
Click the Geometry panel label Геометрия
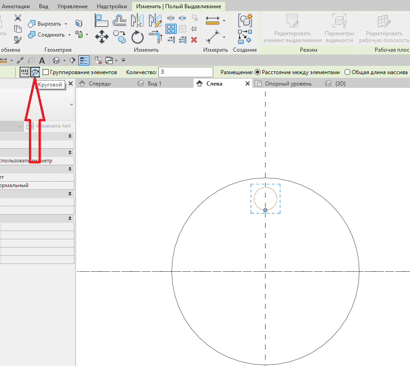click(58, 50)
